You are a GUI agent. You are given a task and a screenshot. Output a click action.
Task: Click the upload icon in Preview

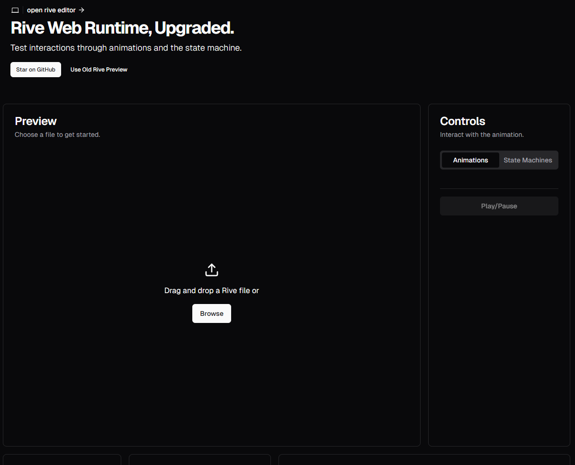tap(212, 270)
